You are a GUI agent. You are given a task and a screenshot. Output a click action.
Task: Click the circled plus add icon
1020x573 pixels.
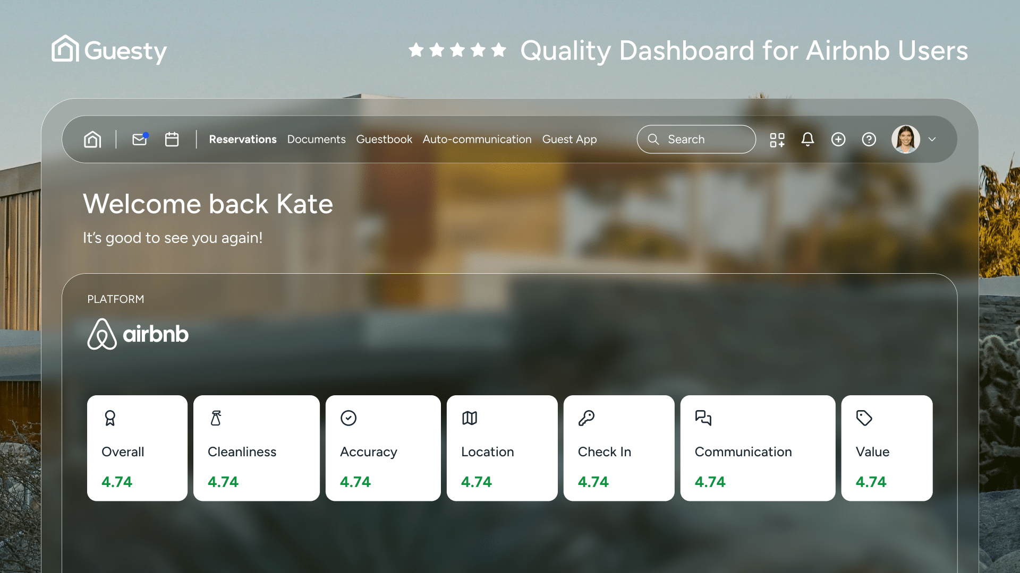point(838,140)
